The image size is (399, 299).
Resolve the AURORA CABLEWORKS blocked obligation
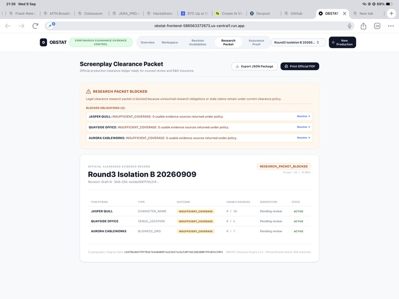(303, 138)
